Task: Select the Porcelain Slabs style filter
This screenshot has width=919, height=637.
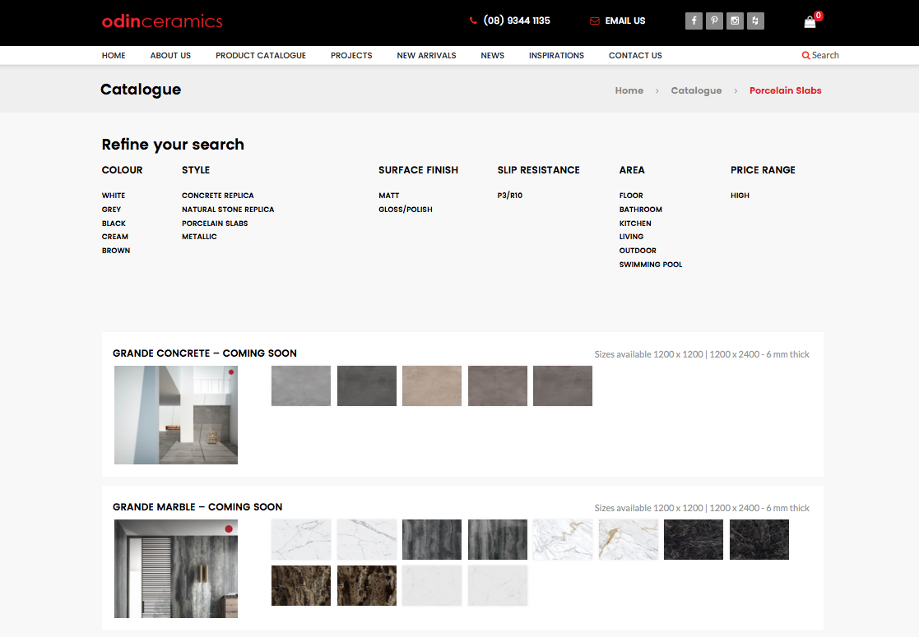Action: (x=215, y=224)
